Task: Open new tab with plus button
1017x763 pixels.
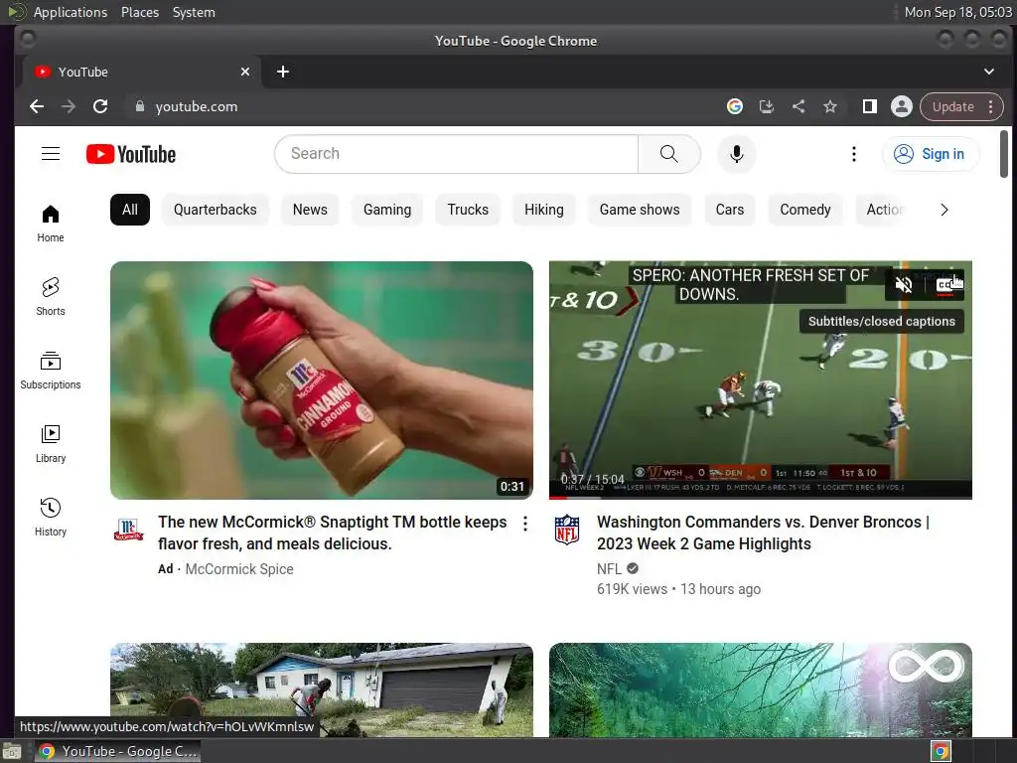Action: [283, 72]
